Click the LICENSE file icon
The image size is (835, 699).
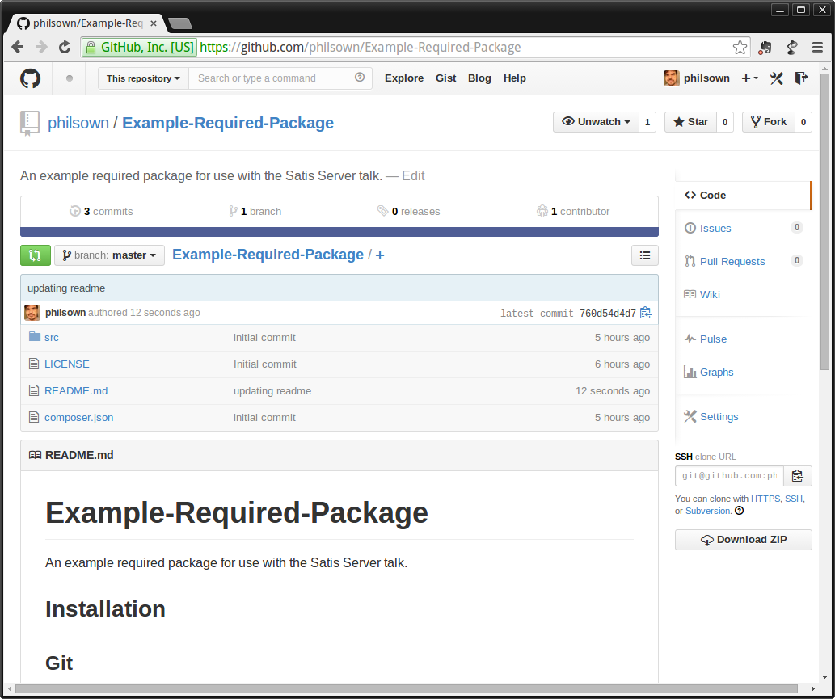pyautogui.click(x=34, y=364)
